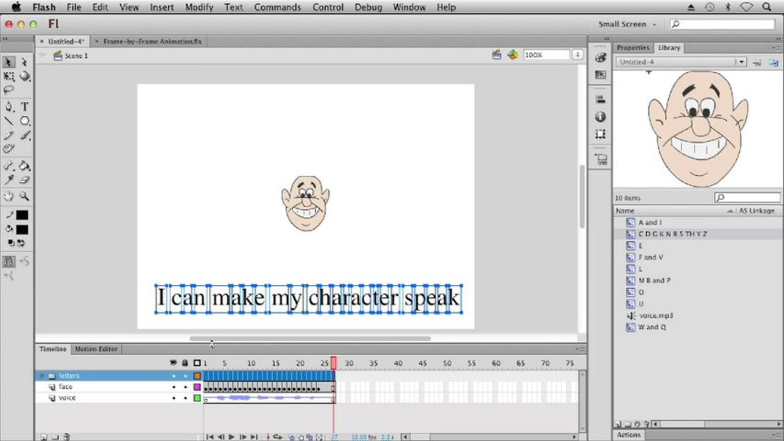Open the Info panel icon
The width and height of the screenshot is (784, 441).
point(600,116)
